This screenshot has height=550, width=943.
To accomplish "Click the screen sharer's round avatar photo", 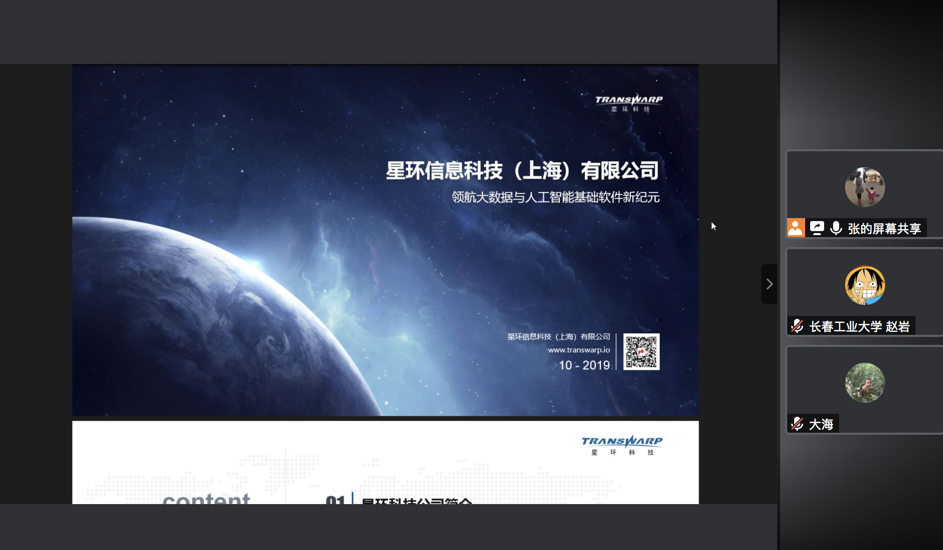I will point(865,187).
